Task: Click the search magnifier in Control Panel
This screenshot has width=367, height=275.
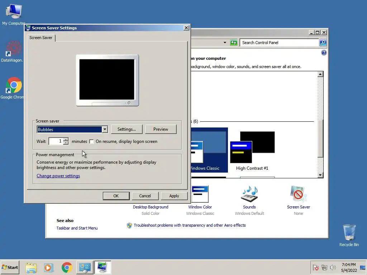Action: click(x=323, y=43)
